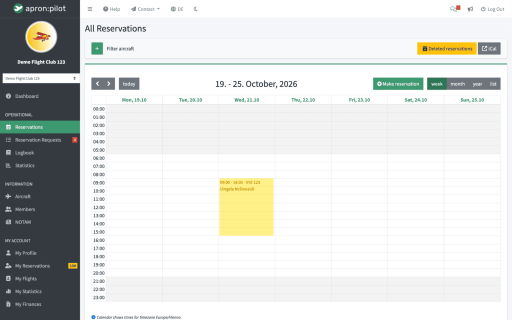Click the apron:pilot logo
Image resolution: width=512 pixels, height=320 pixels.
tap(39, 8)
